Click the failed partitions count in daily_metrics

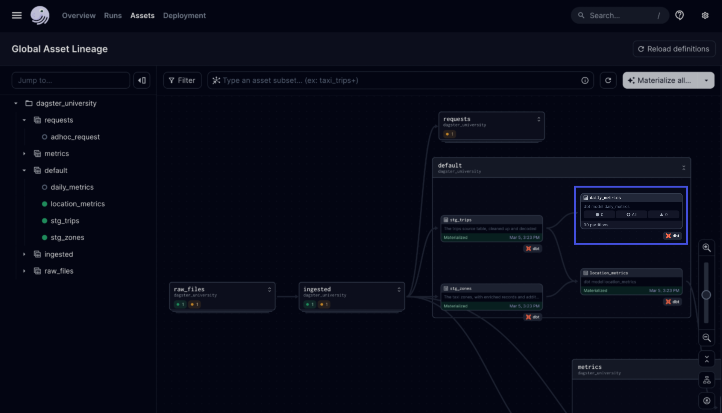[663, 215]
